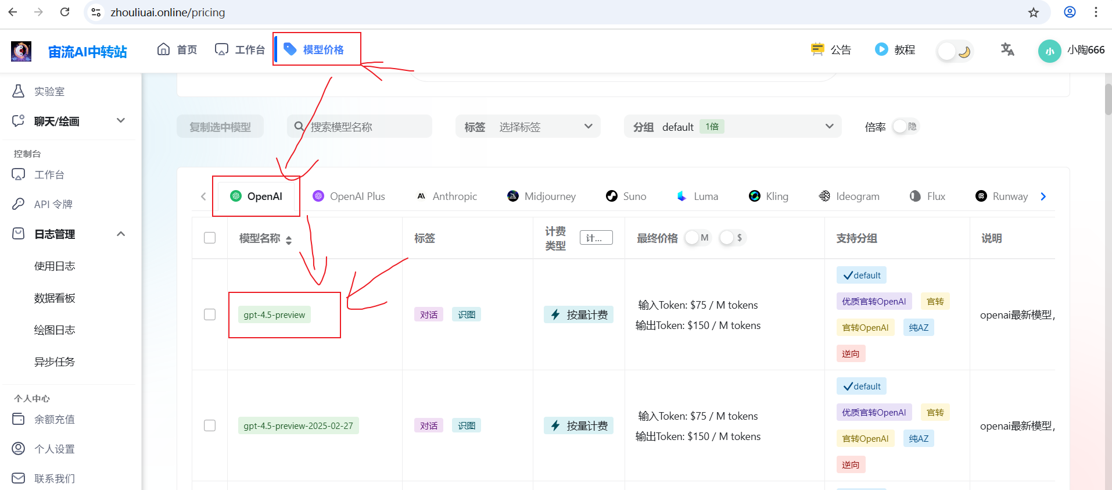Click the magnifier icon in the model search

[299, 126]
